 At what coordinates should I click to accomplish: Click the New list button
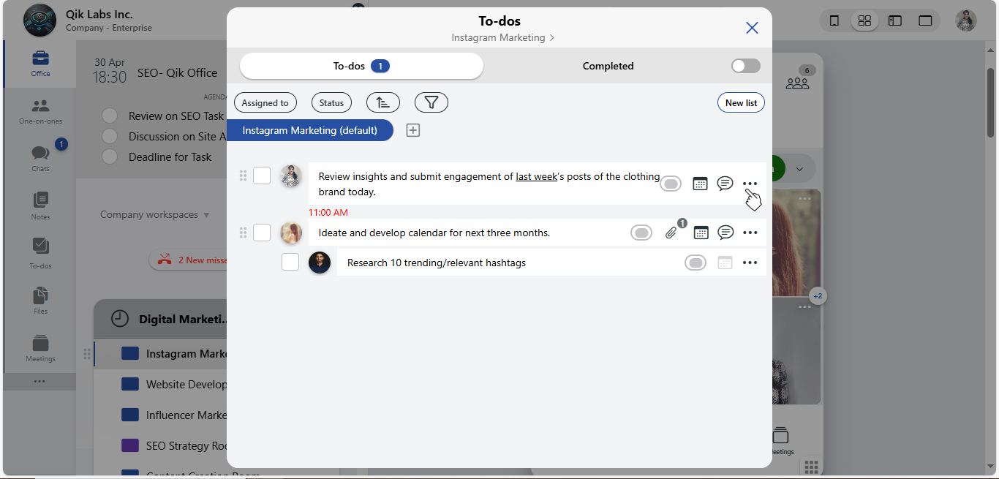coord(740,103)
